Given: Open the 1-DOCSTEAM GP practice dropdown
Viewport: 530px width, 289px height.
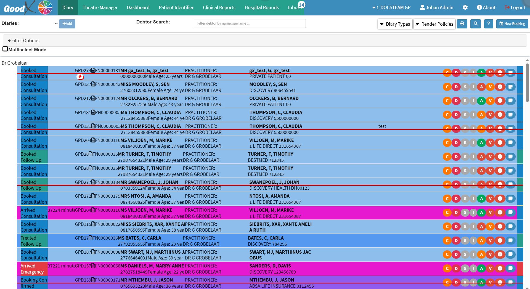Looking at the screenshot, I should (391, 7).
